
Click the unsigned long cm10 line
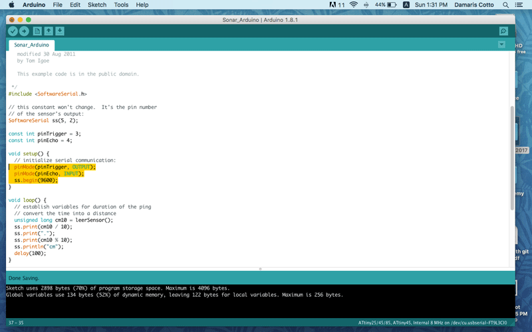tap(63, 220)
